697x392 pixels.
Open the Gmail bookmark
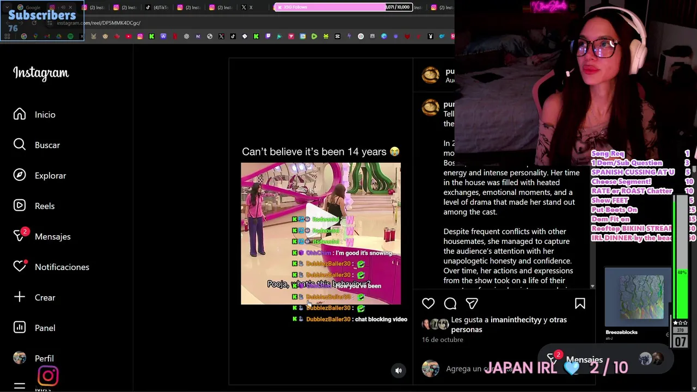(x=47, y=36)
